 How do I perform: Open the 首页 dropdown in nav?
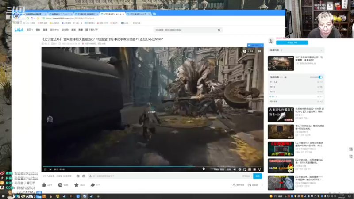pos(30,30)
